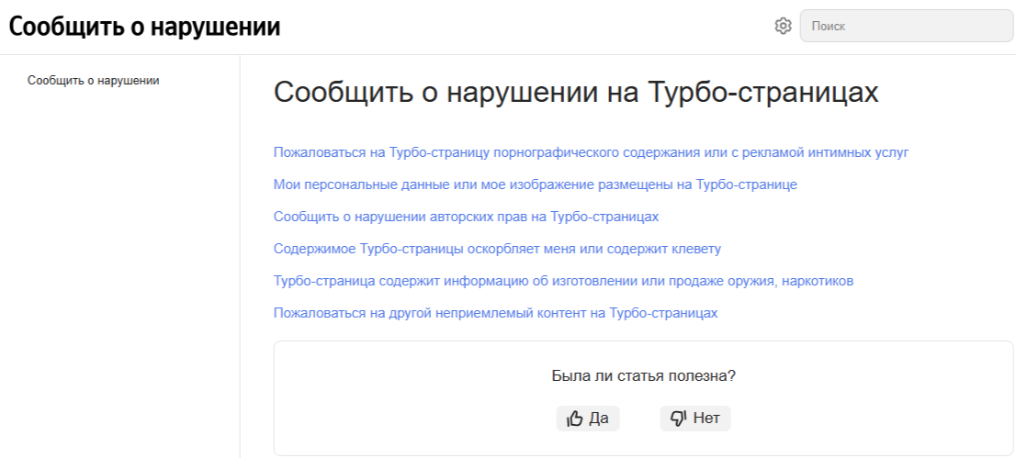Open the нарушении авторских прав link

tap(467, 217)
